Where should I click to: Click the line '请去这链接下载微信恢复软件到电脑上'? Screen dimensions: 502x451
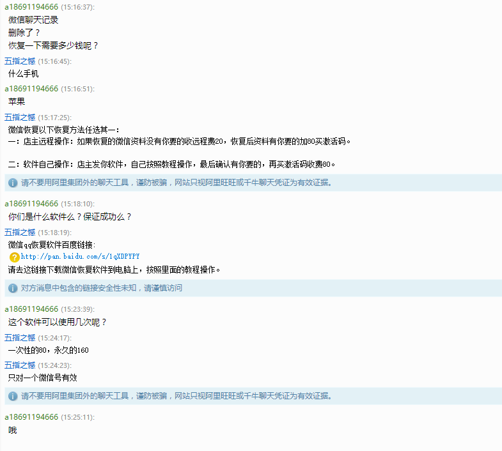pos(114,270)
